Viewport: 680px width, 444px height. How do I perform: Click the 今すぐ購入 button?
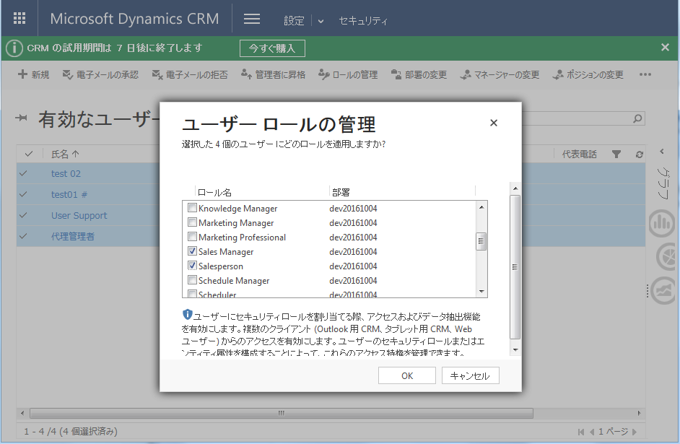[x=272, y=48]
